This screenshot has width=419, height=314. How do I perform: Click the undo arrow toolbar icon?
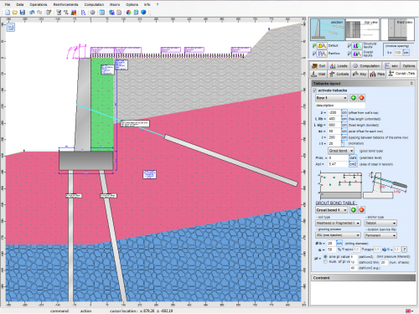[x=32, y=13]
